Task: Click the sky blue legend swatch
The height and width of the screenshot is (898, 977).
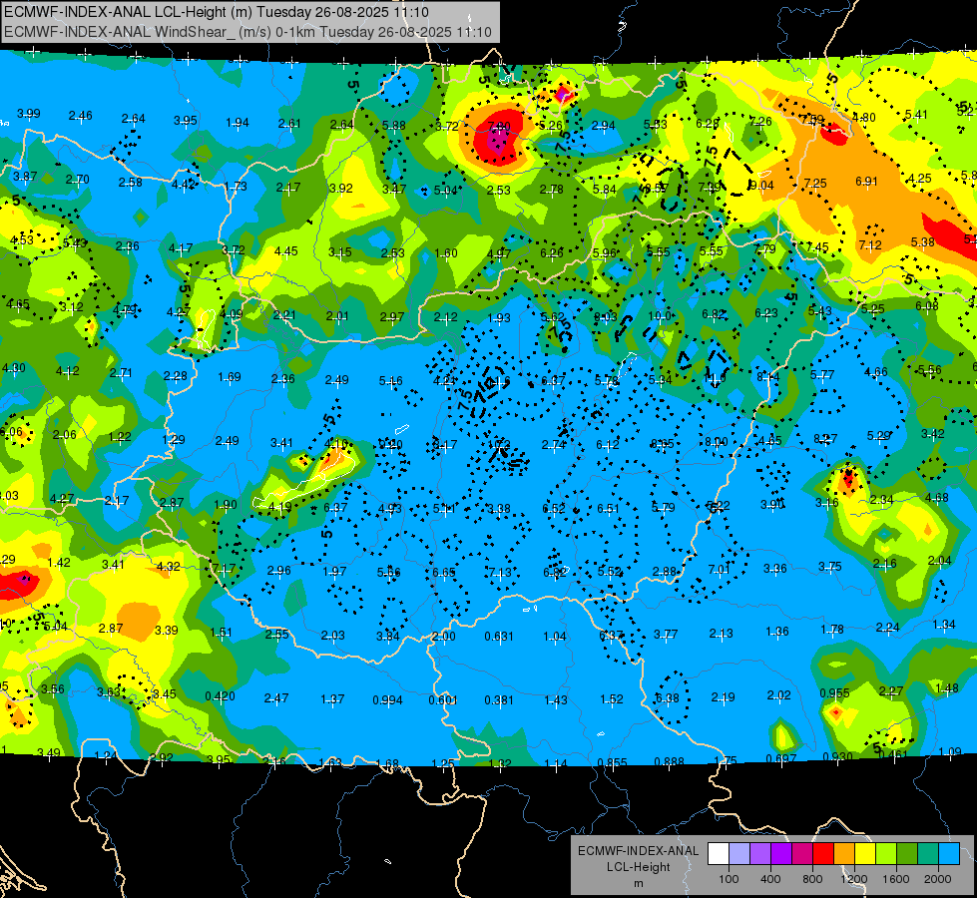Action: [x=948, y=854]
